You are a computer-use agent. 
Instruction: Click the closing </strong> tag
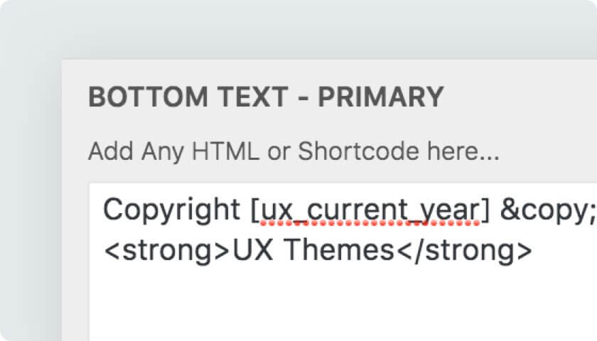click(x=465, y=251)
